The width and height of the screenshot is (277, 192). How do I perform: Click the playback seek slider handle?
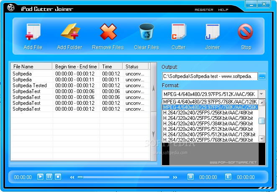pos(80,177)
